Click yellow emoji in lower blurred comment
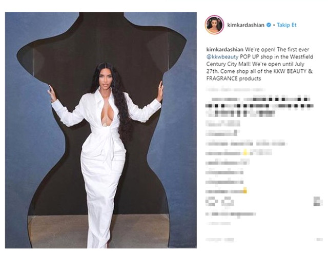The width and height of the screenshot is (328, 254). tap(245, 191)
